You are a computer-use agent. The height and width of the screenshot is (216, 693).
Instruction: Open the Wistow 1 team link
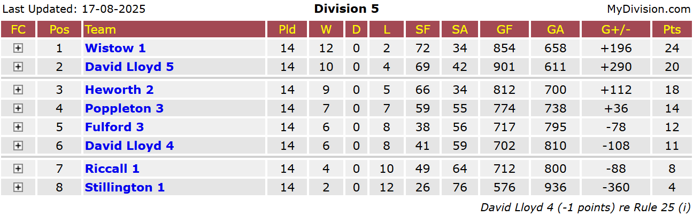point(115,48)
